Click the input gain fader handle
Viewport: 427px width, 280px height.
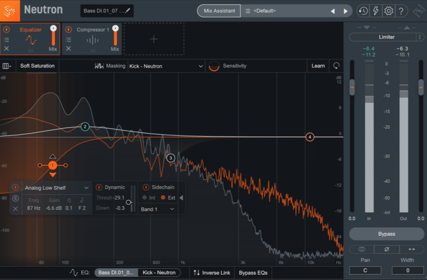[x=352, y=87]
